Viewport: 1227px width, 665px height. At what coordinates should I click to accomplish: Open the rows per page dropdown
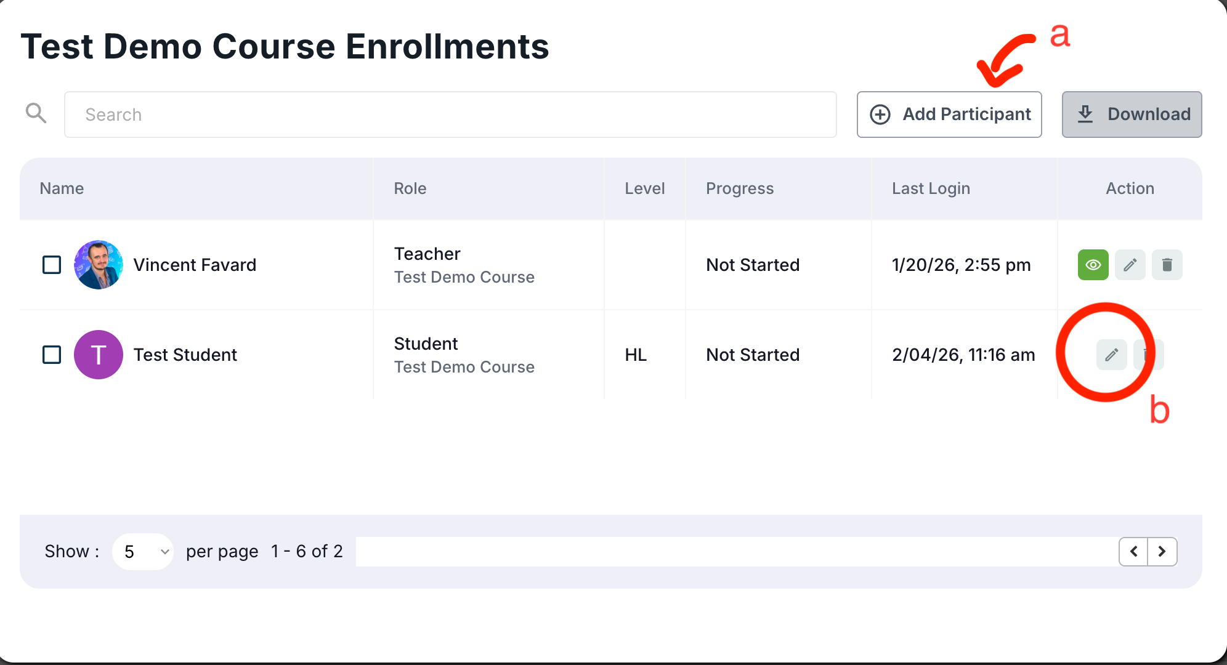coord(143,551)
